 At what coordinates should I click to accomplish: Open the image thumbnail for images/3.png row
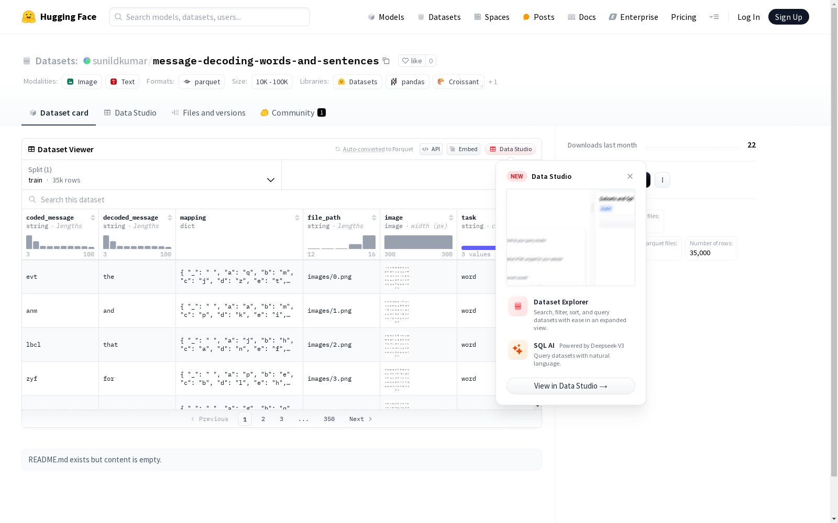(397, 379)
